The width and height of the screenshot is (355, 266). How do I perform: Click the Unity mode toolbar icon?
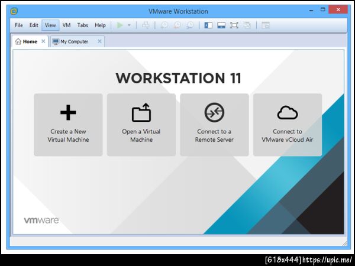click(x=247, y=25)
